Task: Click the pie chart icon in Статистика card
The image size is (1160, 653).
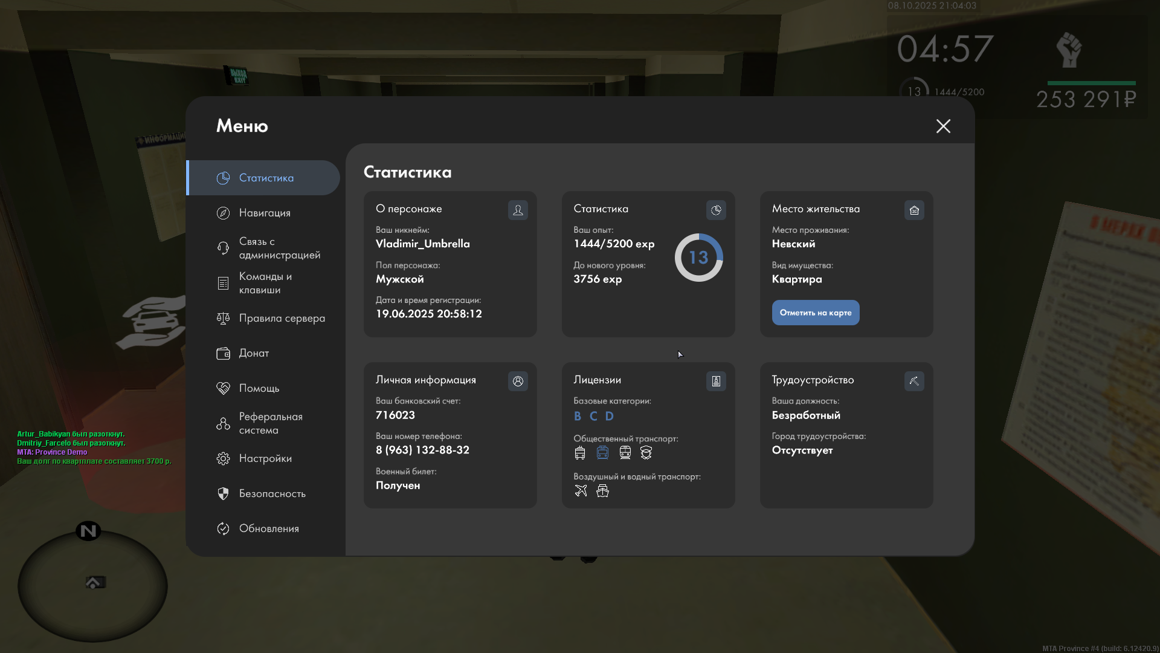Action: coord(716,210)
